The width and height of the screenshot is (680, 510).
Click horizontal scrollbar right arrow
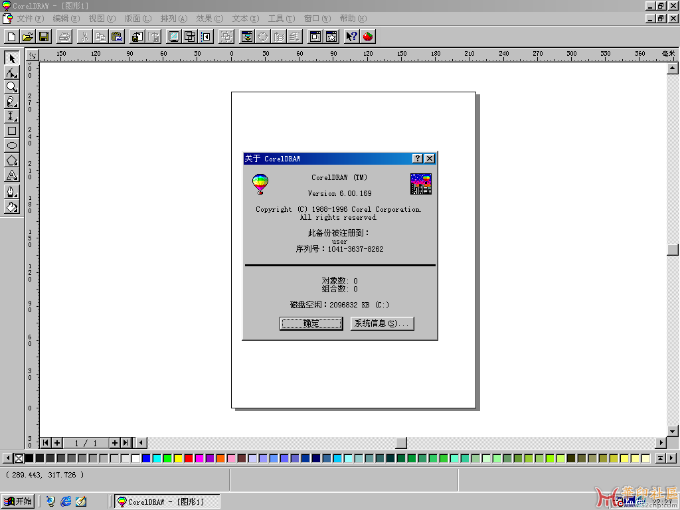coord(661,443)
